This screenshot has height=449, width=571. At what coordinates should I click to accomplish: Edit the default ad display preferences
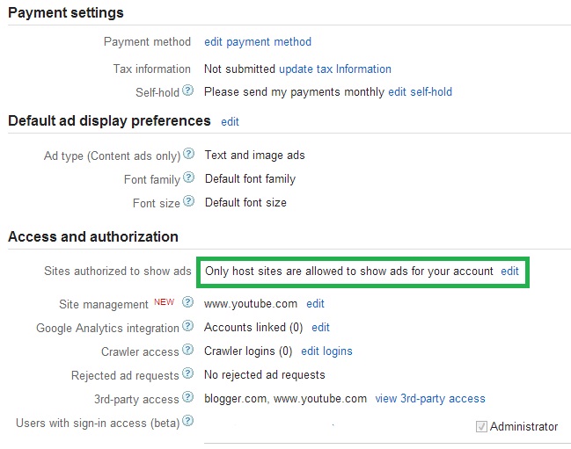point(231,121)
